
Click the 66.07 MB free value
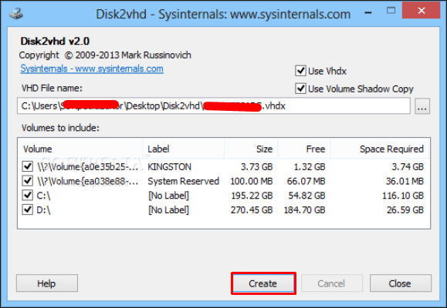point(306,181)
